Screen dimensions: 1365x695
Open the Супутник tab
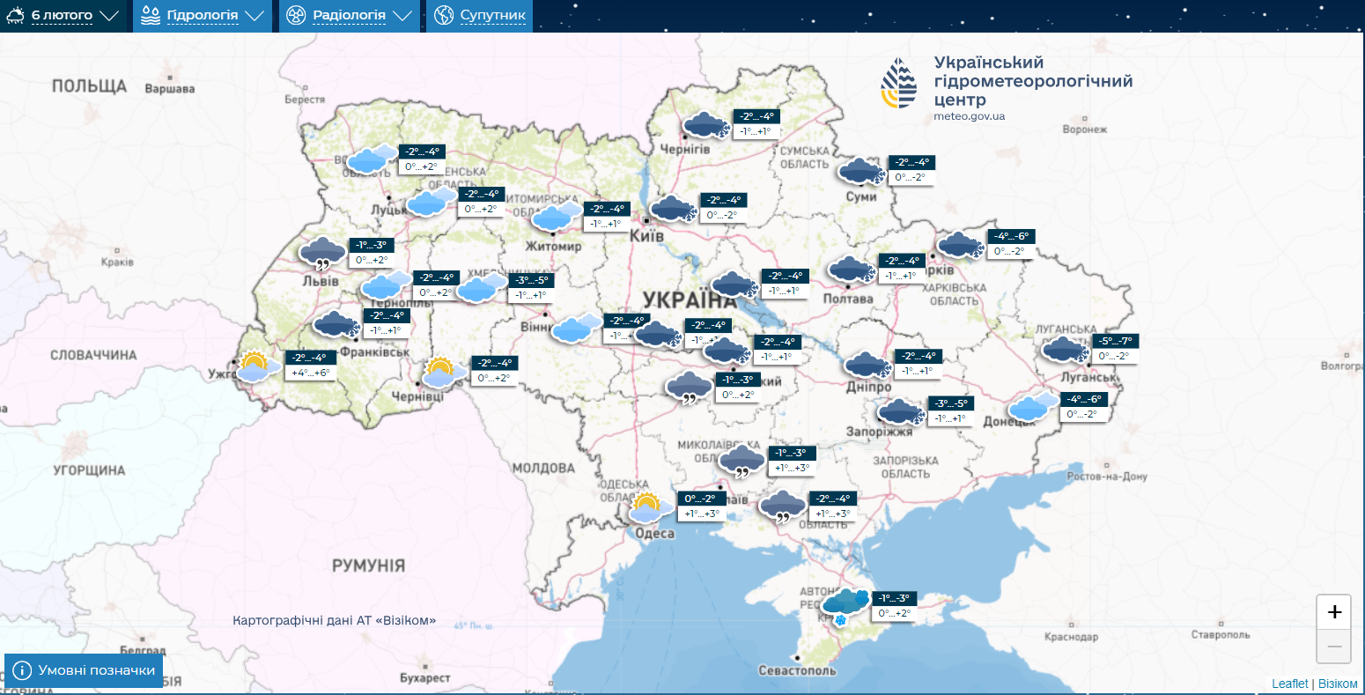click(492, 15)
